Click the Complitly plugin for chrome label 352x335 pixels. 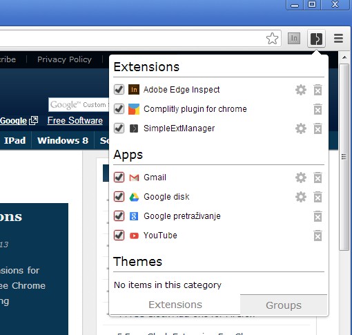pos(195,109)
